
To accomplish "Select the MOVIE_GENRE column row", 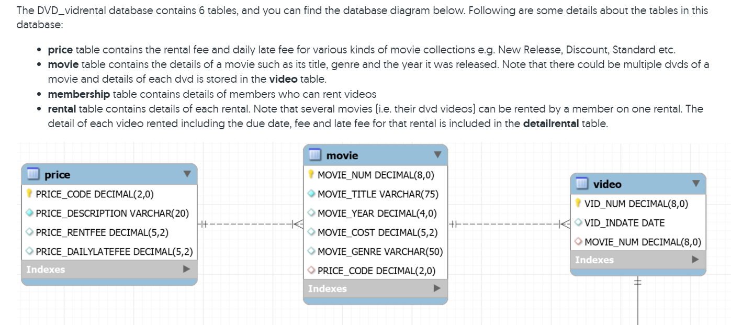I will click(380, 251).
